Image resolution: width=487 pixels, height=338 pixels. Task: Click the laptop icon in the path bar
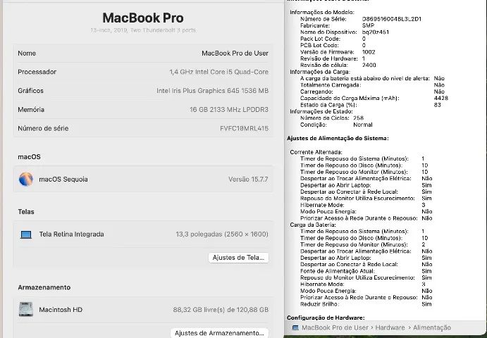point(295,327)
